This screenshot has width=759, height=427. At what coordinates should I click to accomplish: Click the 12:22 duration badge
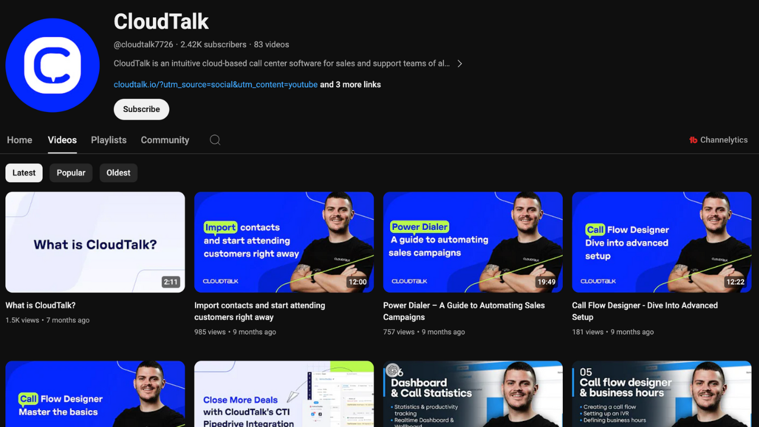pos(735,282)
